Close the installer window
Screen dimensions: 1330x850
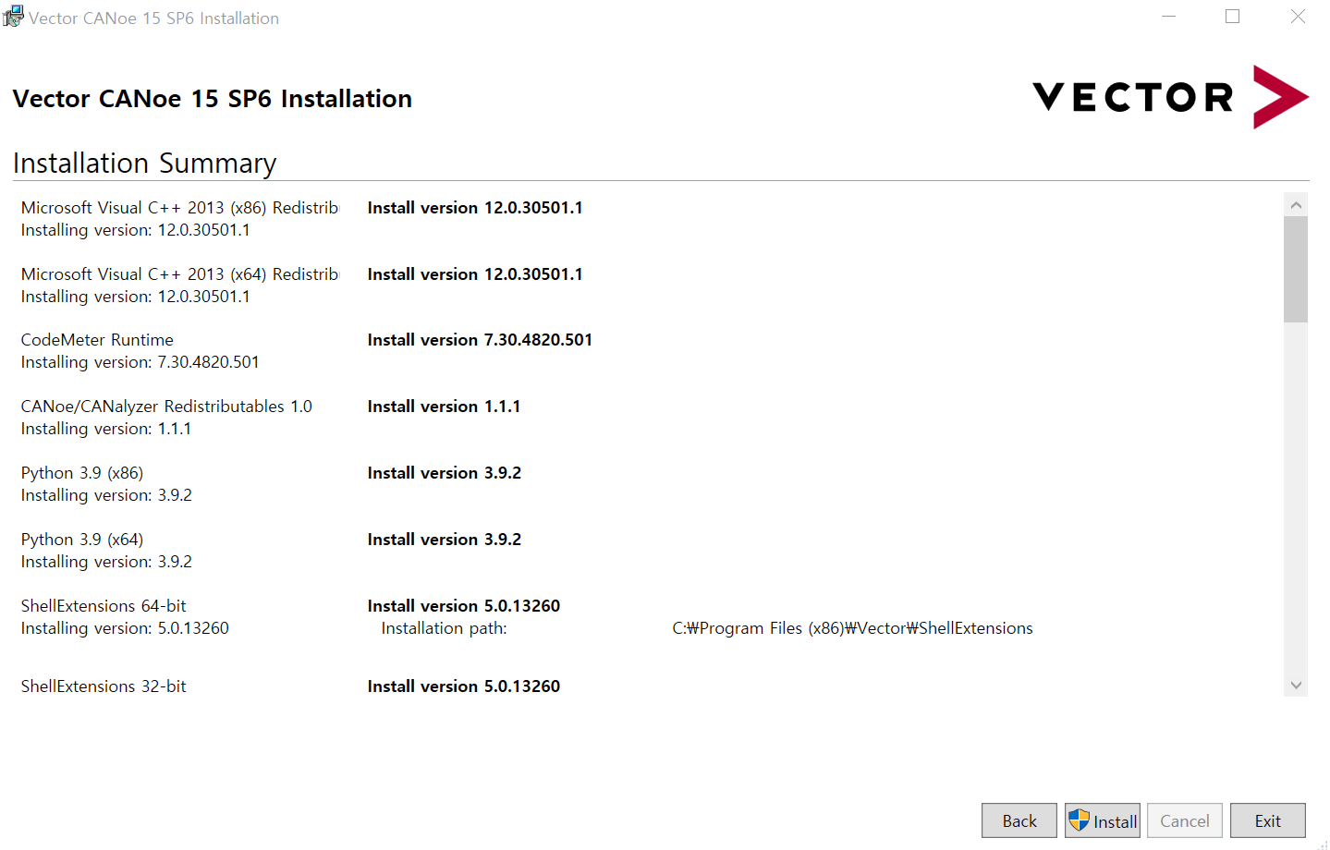(1298, 17)
